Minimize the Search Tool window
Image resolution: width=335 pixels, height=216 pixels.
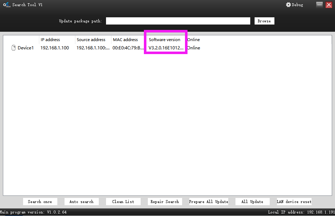click(319, 4)
